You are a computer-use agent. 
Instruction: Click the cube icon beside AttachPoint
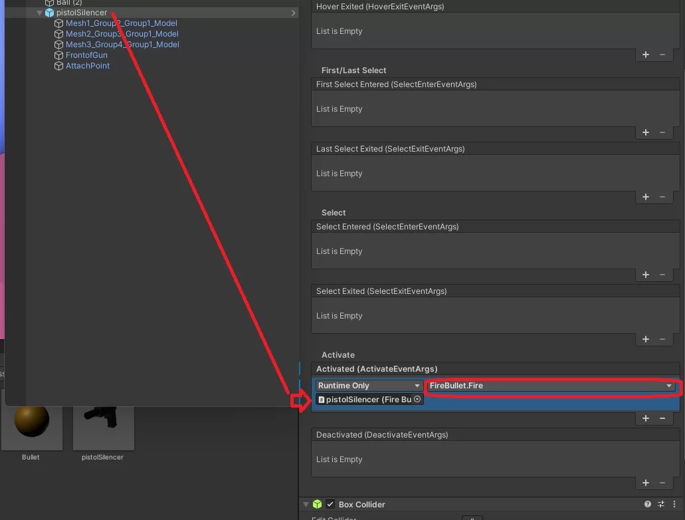58,66
